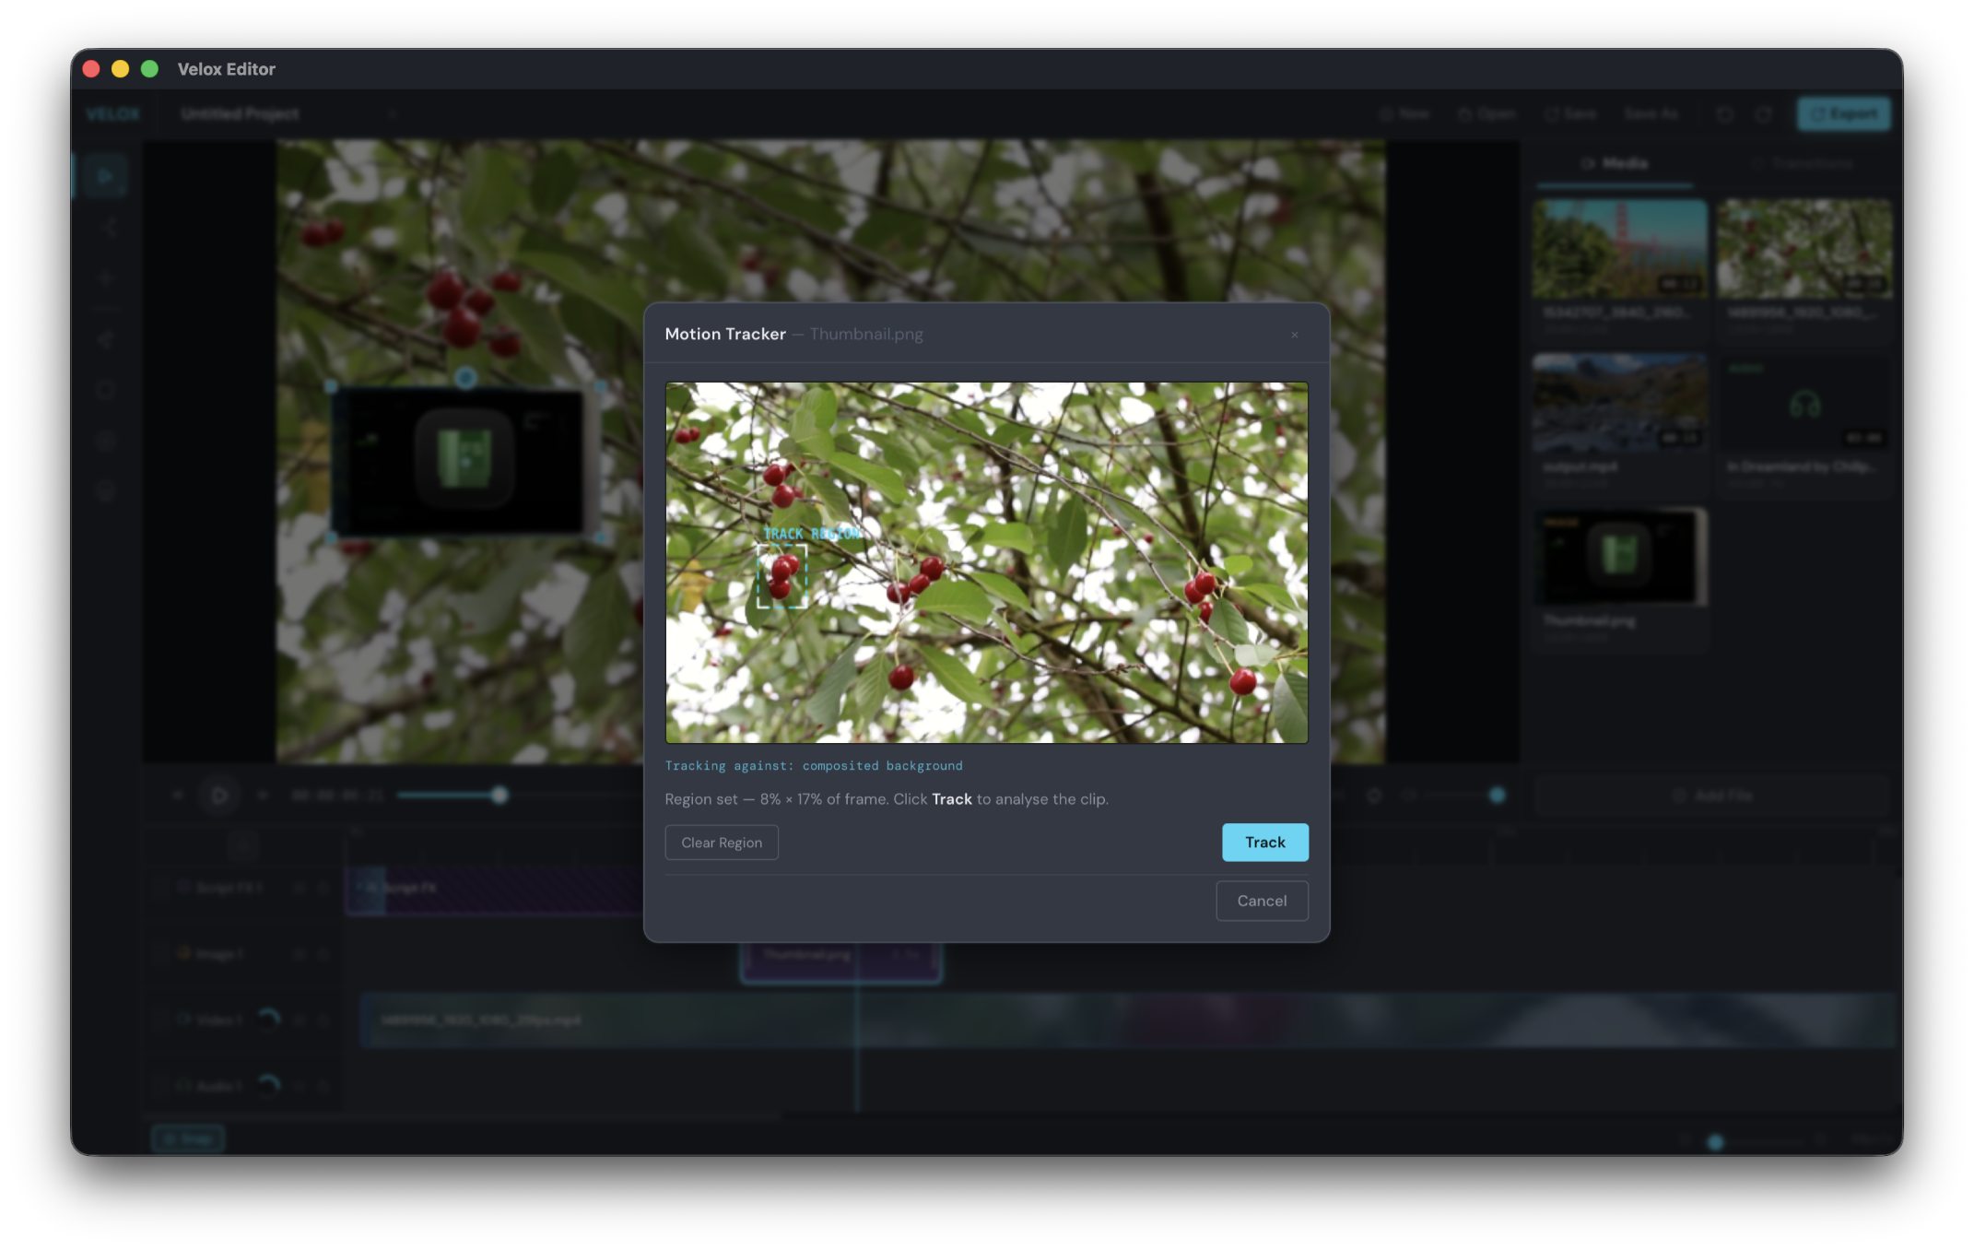Cancel the Motion Tracker dialog
Viewport: 1974px width, 1250px height.
tap(1262, 901)
